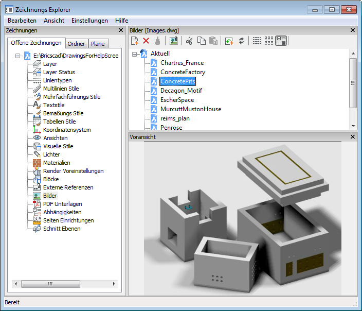Collapse the E:\Bricscad drawing tree node

[18, 56]
